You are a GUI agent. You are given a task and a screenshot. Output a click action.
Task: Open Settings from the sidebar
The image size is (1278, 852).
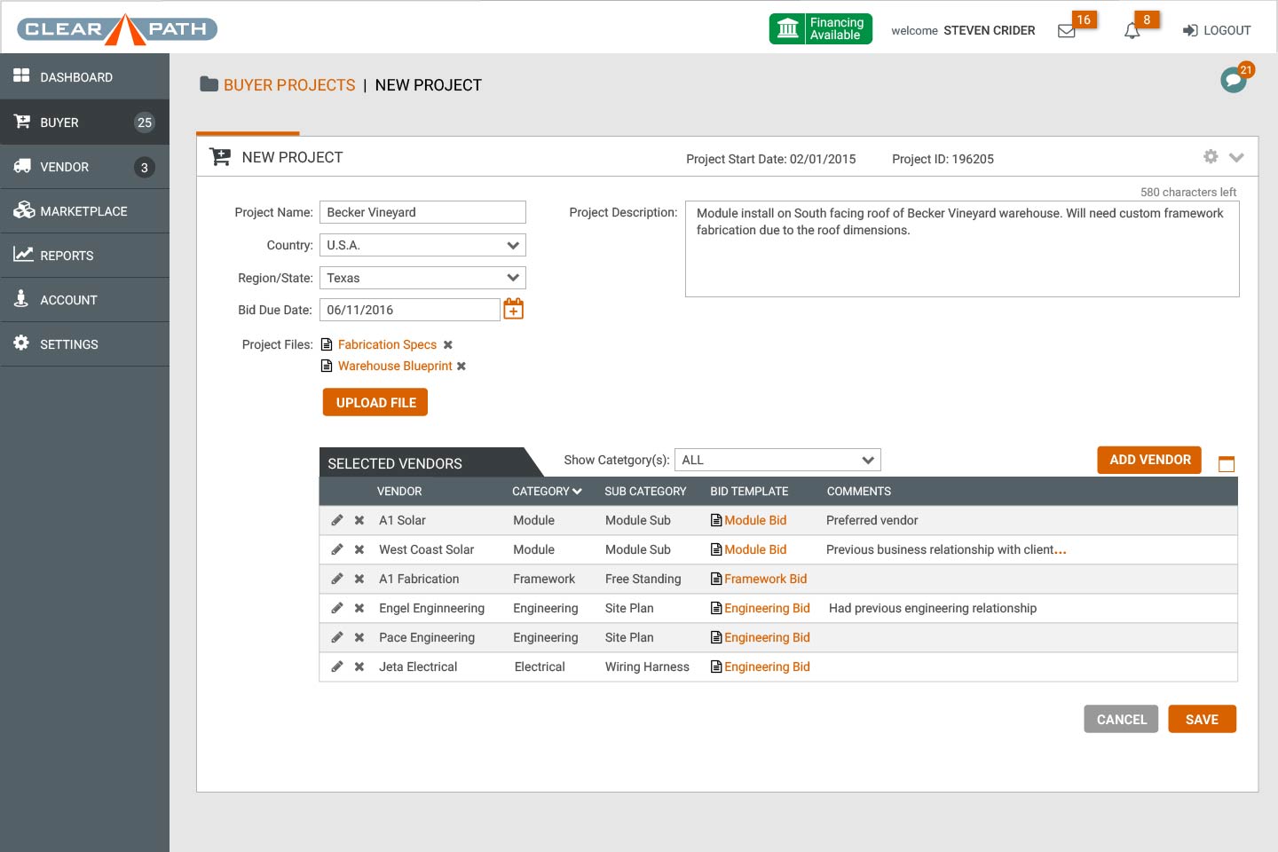84,344
